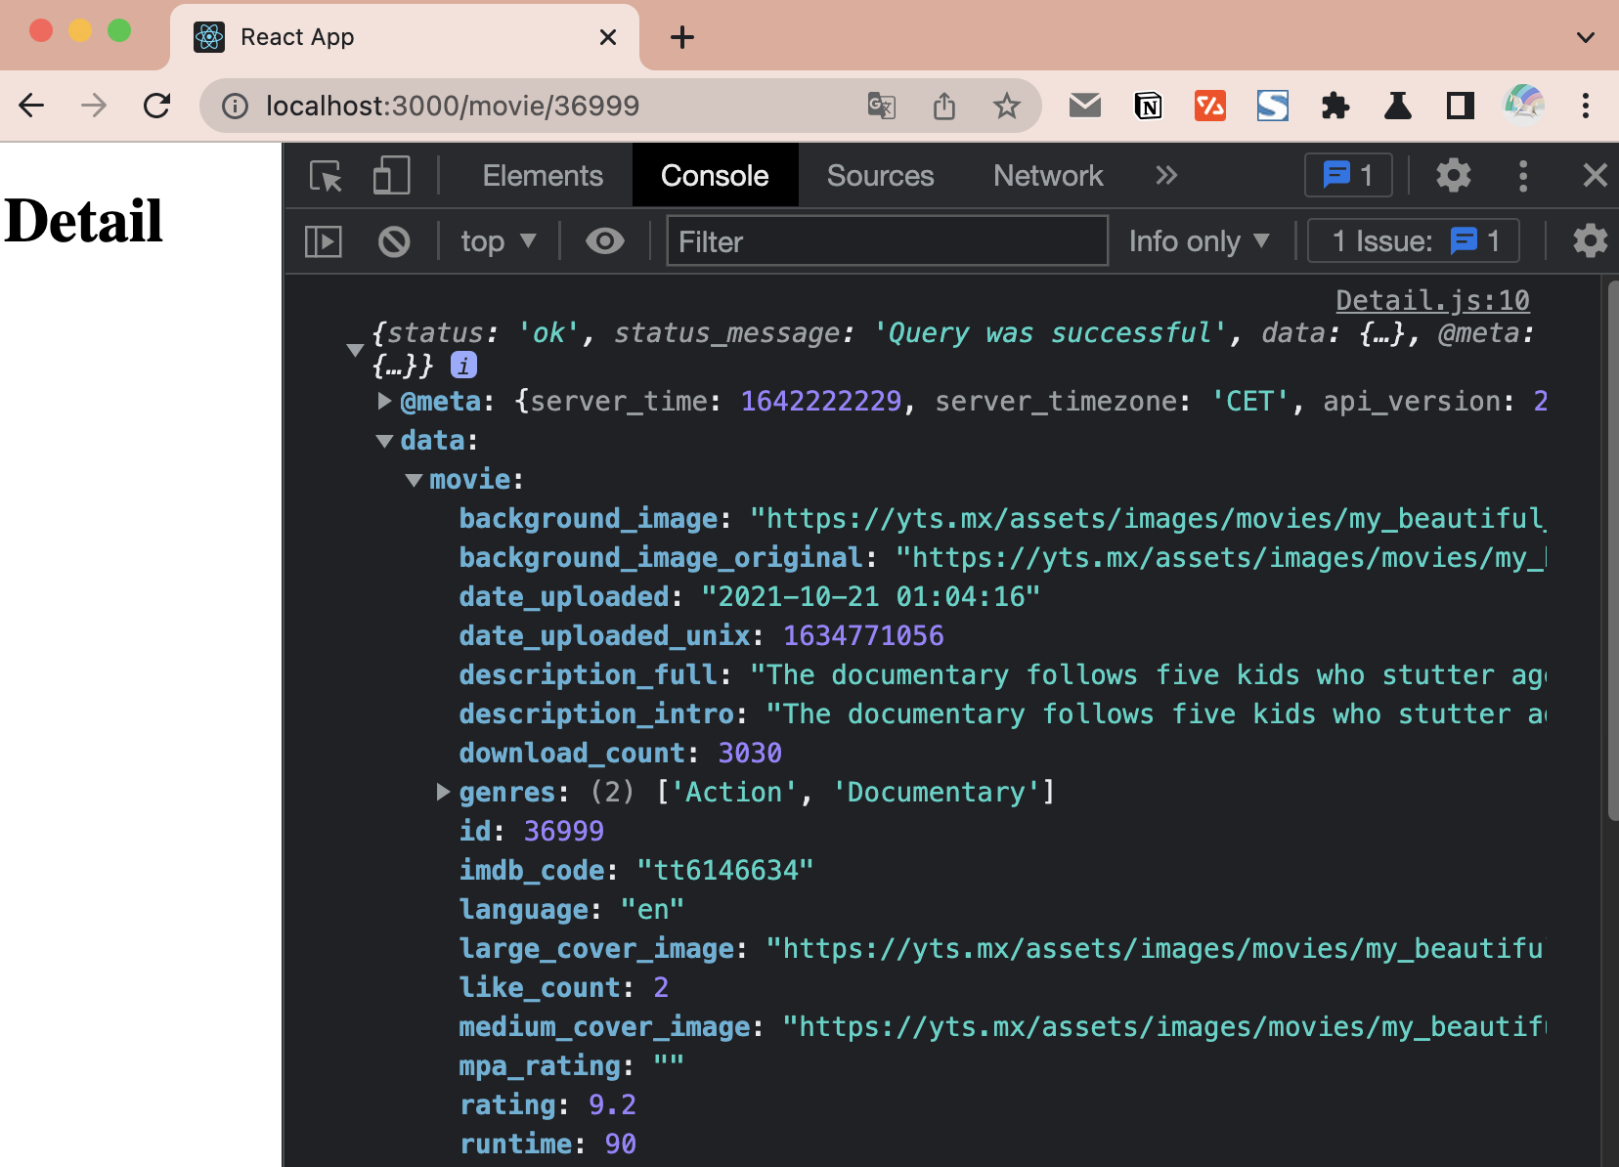
Task: Reload the current page
Action: coord(156,106)
